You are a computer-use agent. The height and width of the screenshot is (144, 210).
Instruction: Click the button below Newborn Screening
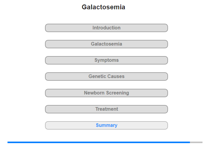pos(106,109)
